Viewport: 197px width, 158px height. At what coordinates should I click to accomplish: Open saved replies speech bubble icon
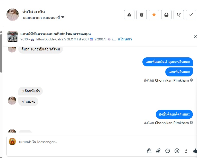pyautogui.click(x=168, y=151)
